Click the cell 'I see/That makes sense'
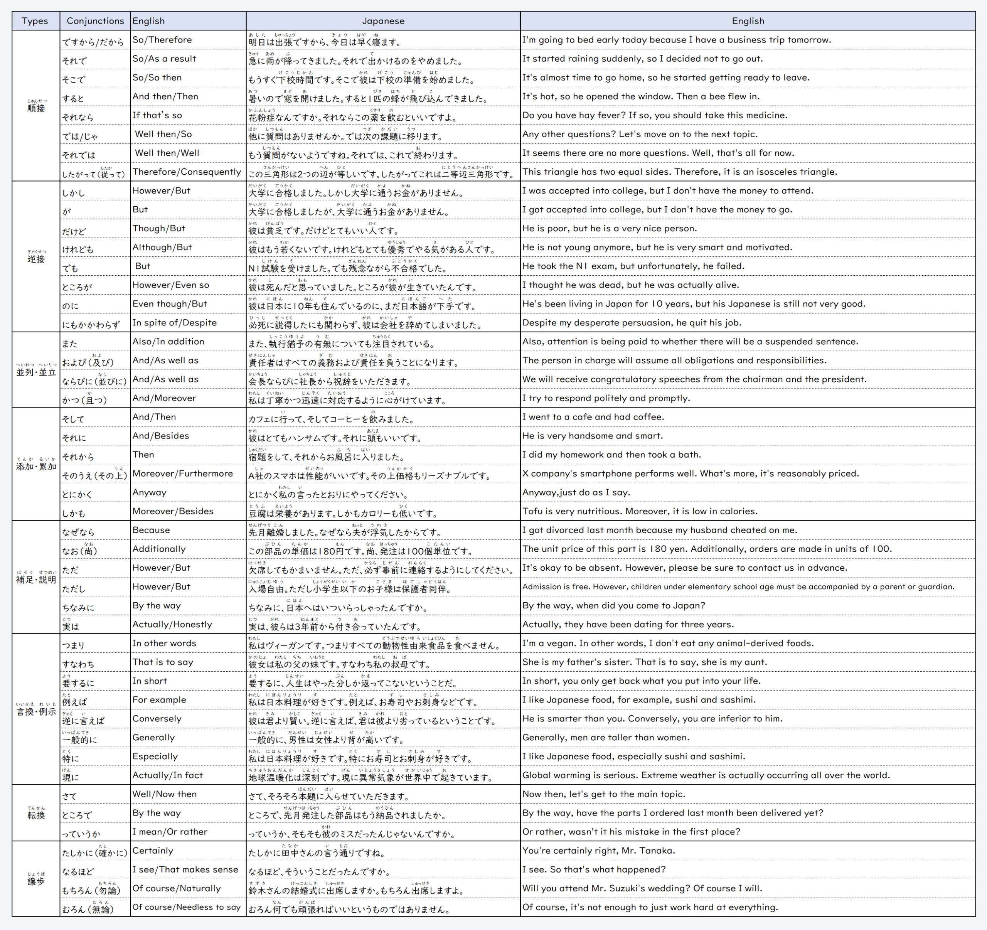This screenshot has width=987, height=930. point(188,870)
